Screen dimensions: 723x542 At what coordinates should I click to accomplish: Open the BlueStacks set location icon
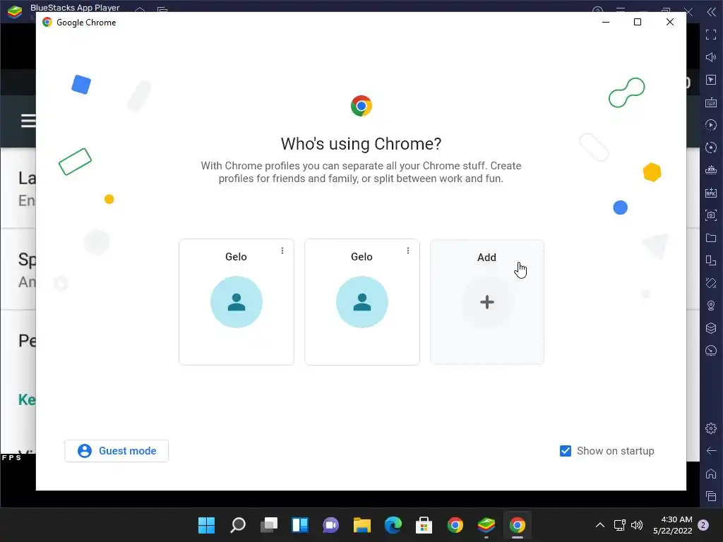point(711,306)
